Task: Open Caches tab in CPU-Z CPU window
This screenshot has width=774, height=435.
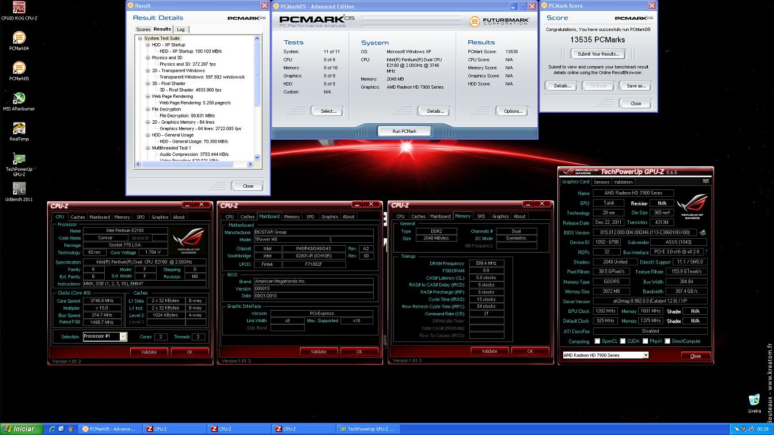Action: coord(78,217)
